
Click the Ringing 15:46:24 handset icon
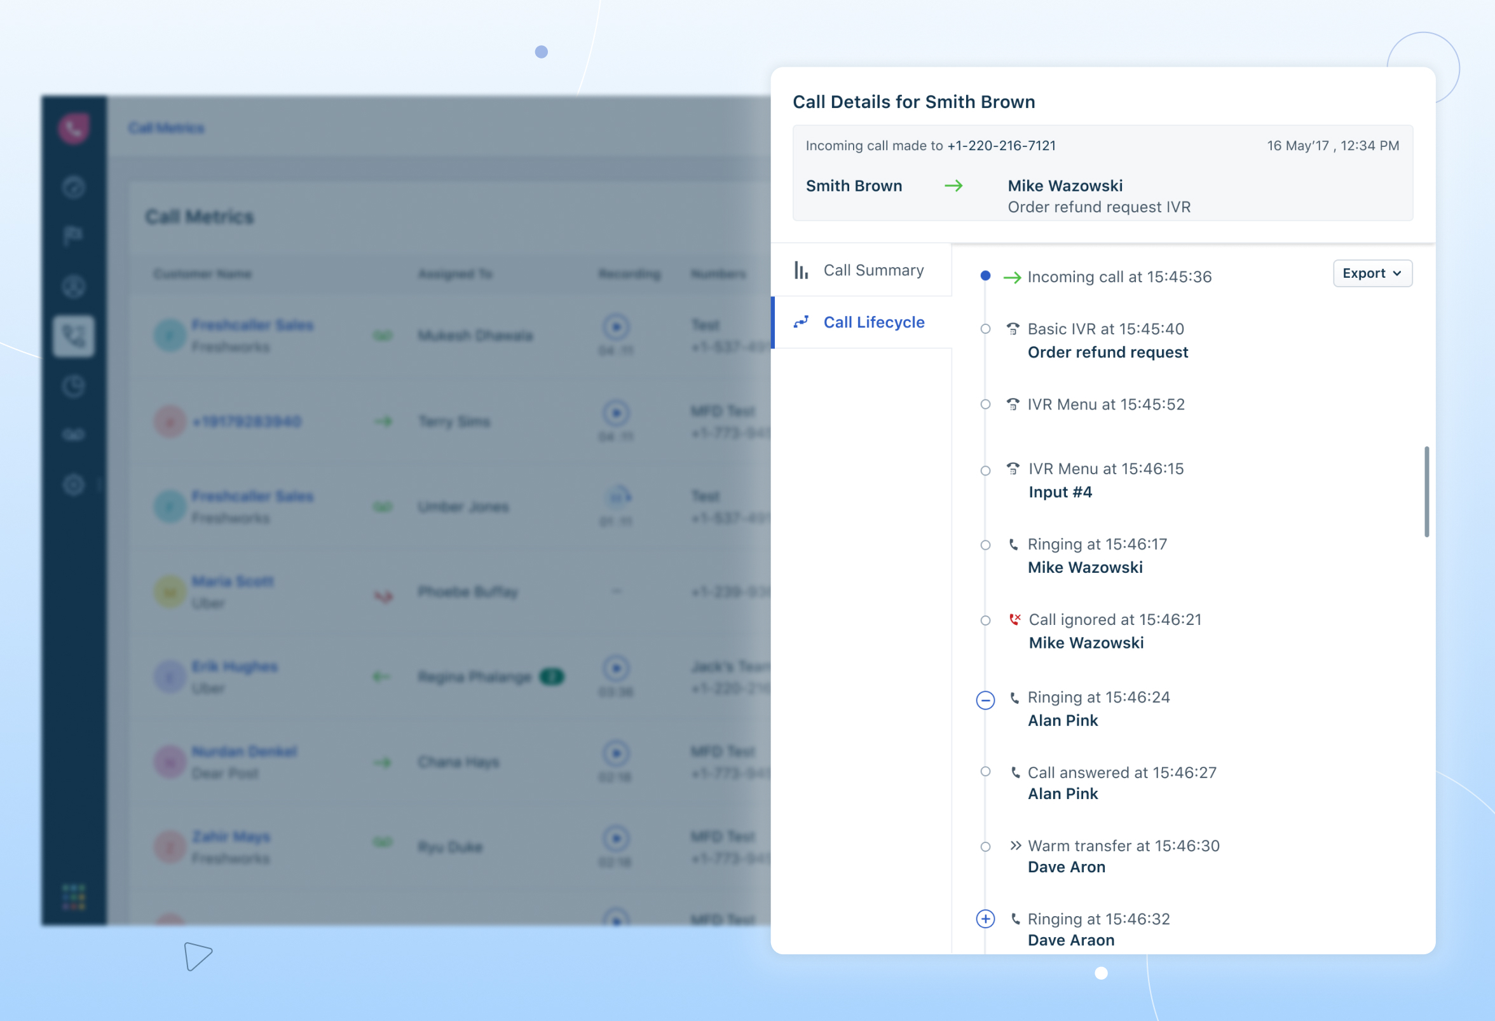(x=1014, y=697)
